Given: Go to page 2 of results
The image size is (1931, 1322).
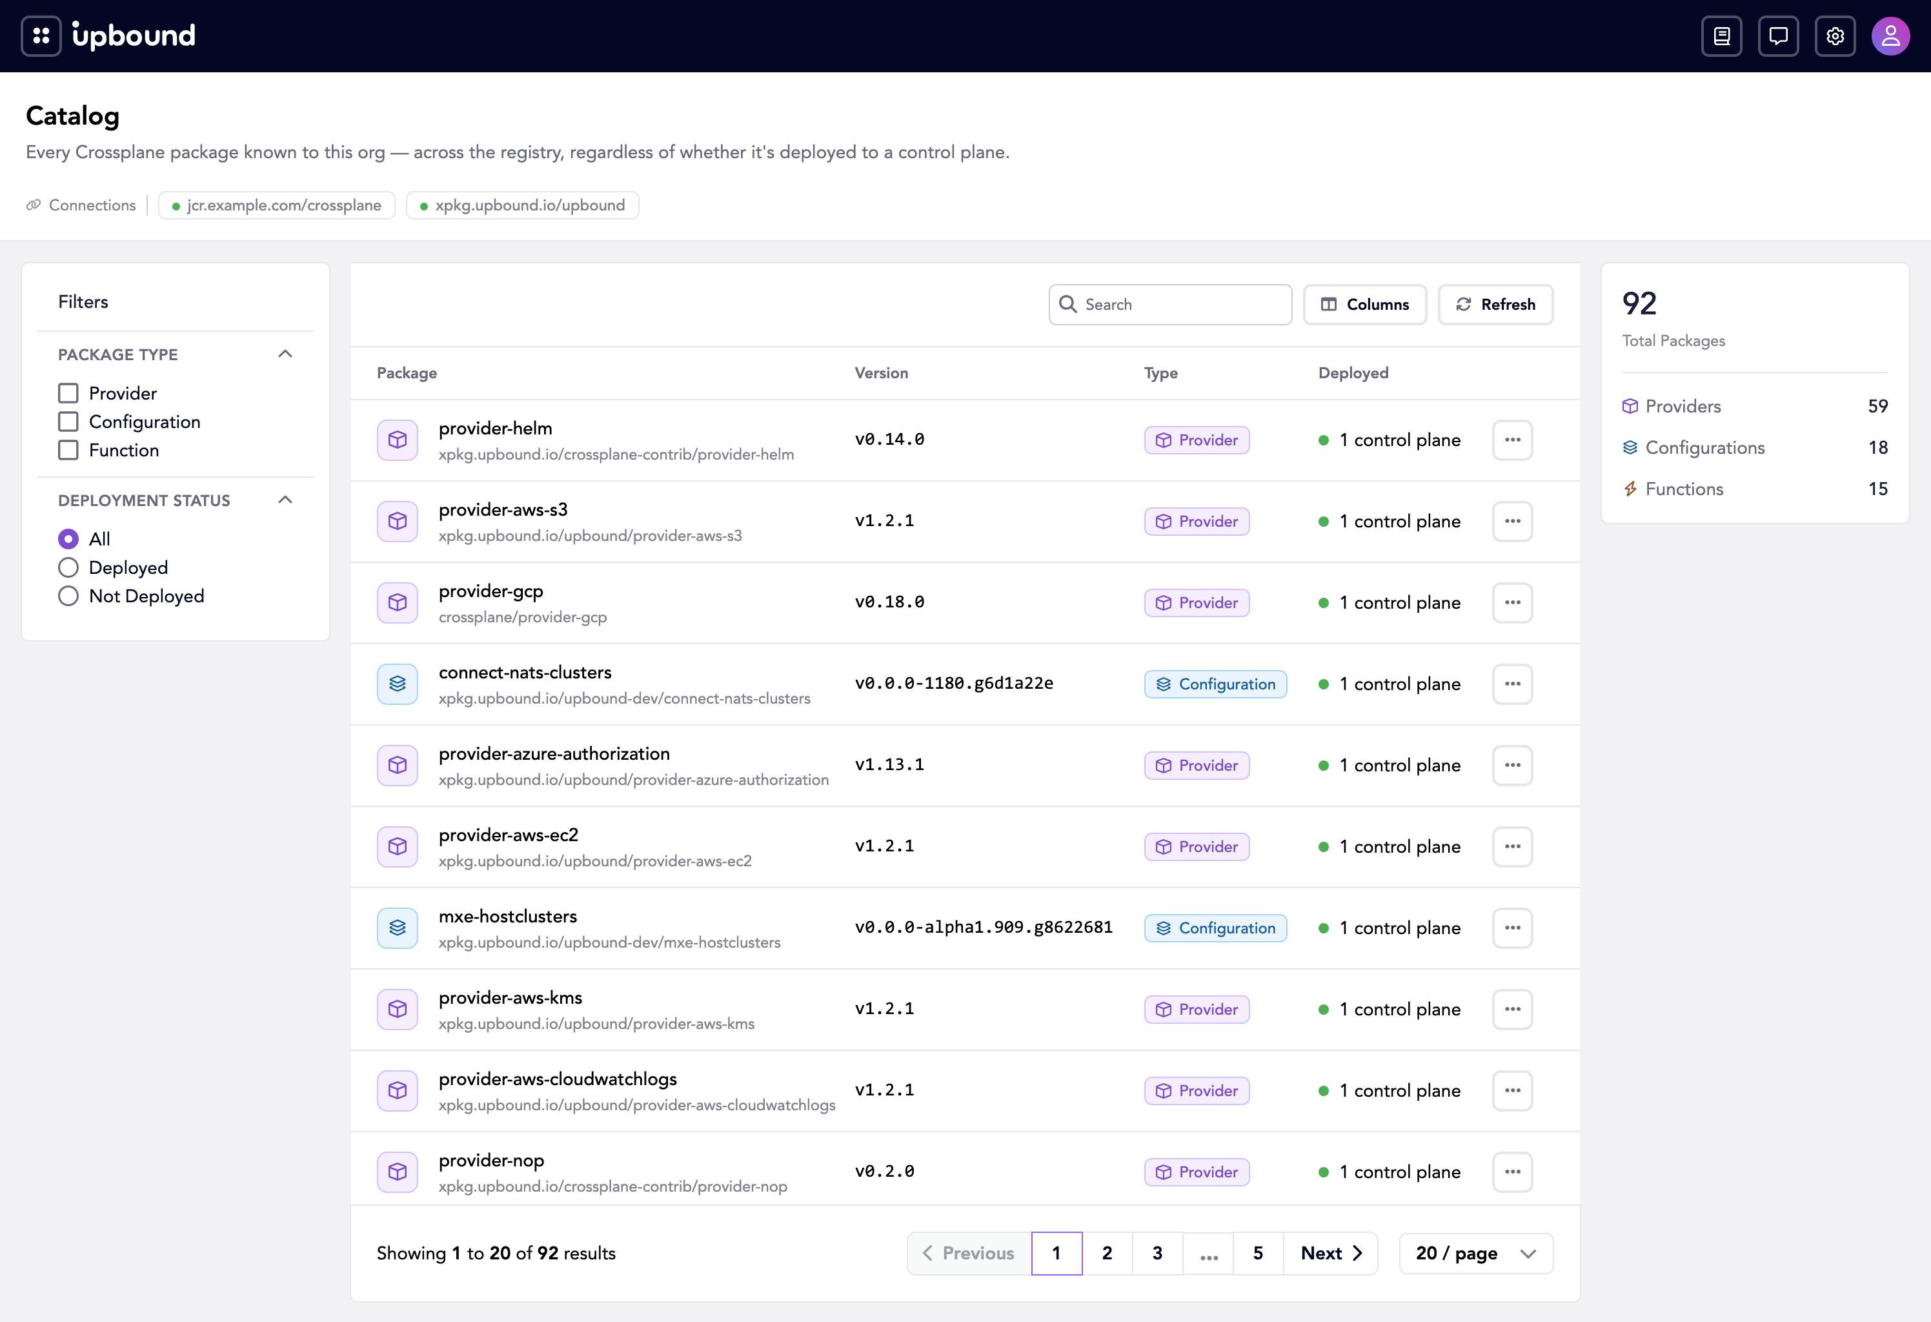Looking at the screenshot, I should pos(1107,1253).
